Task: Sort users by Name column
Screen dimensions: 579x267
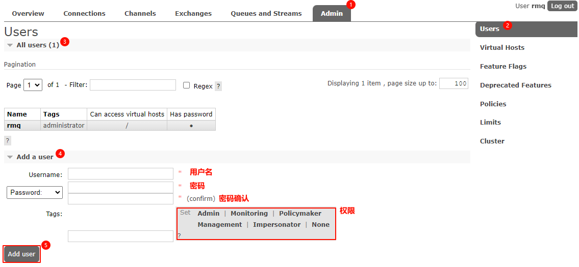Action: click(22, 114)
